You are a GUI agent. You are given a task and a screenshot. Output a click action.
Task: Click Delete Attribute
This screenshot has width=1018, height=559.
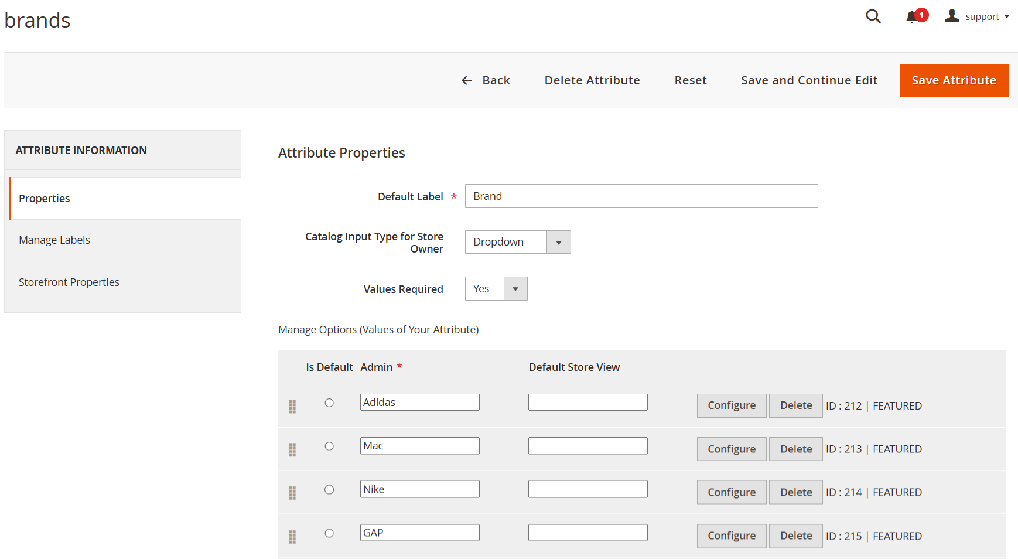click(x=592, y=80)
